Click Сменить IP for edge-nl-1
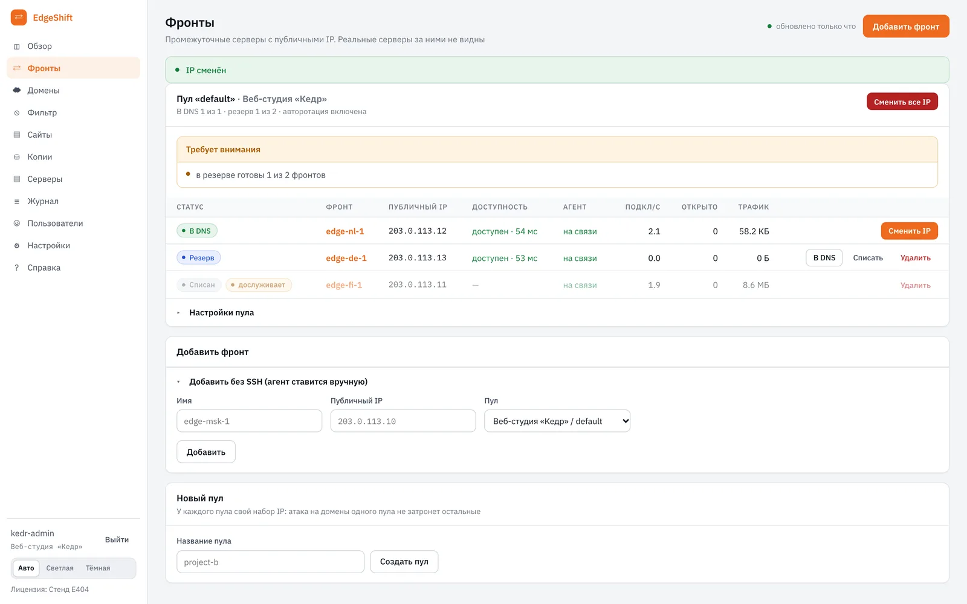The image size is (967, 604). (x=910, y=231)
